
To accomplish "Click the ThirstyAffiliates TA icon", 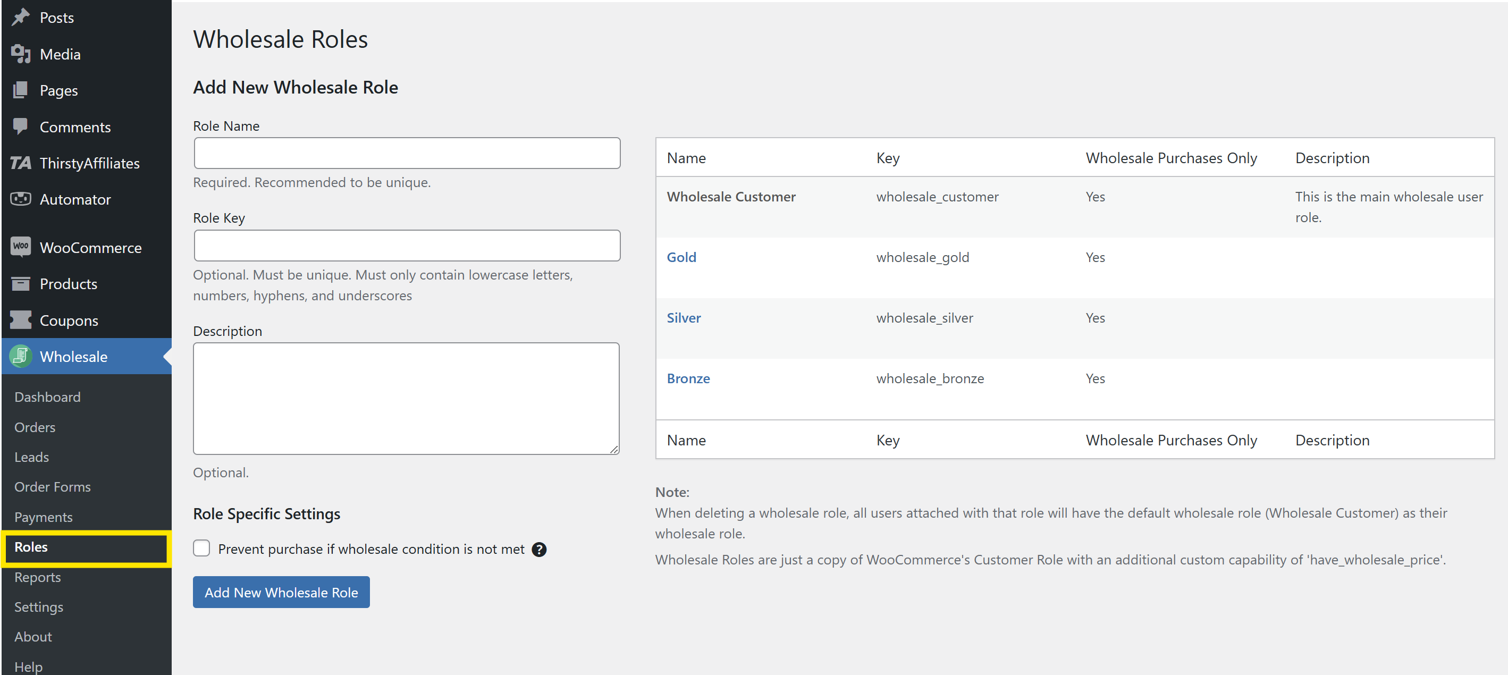I will click(21, 163).
